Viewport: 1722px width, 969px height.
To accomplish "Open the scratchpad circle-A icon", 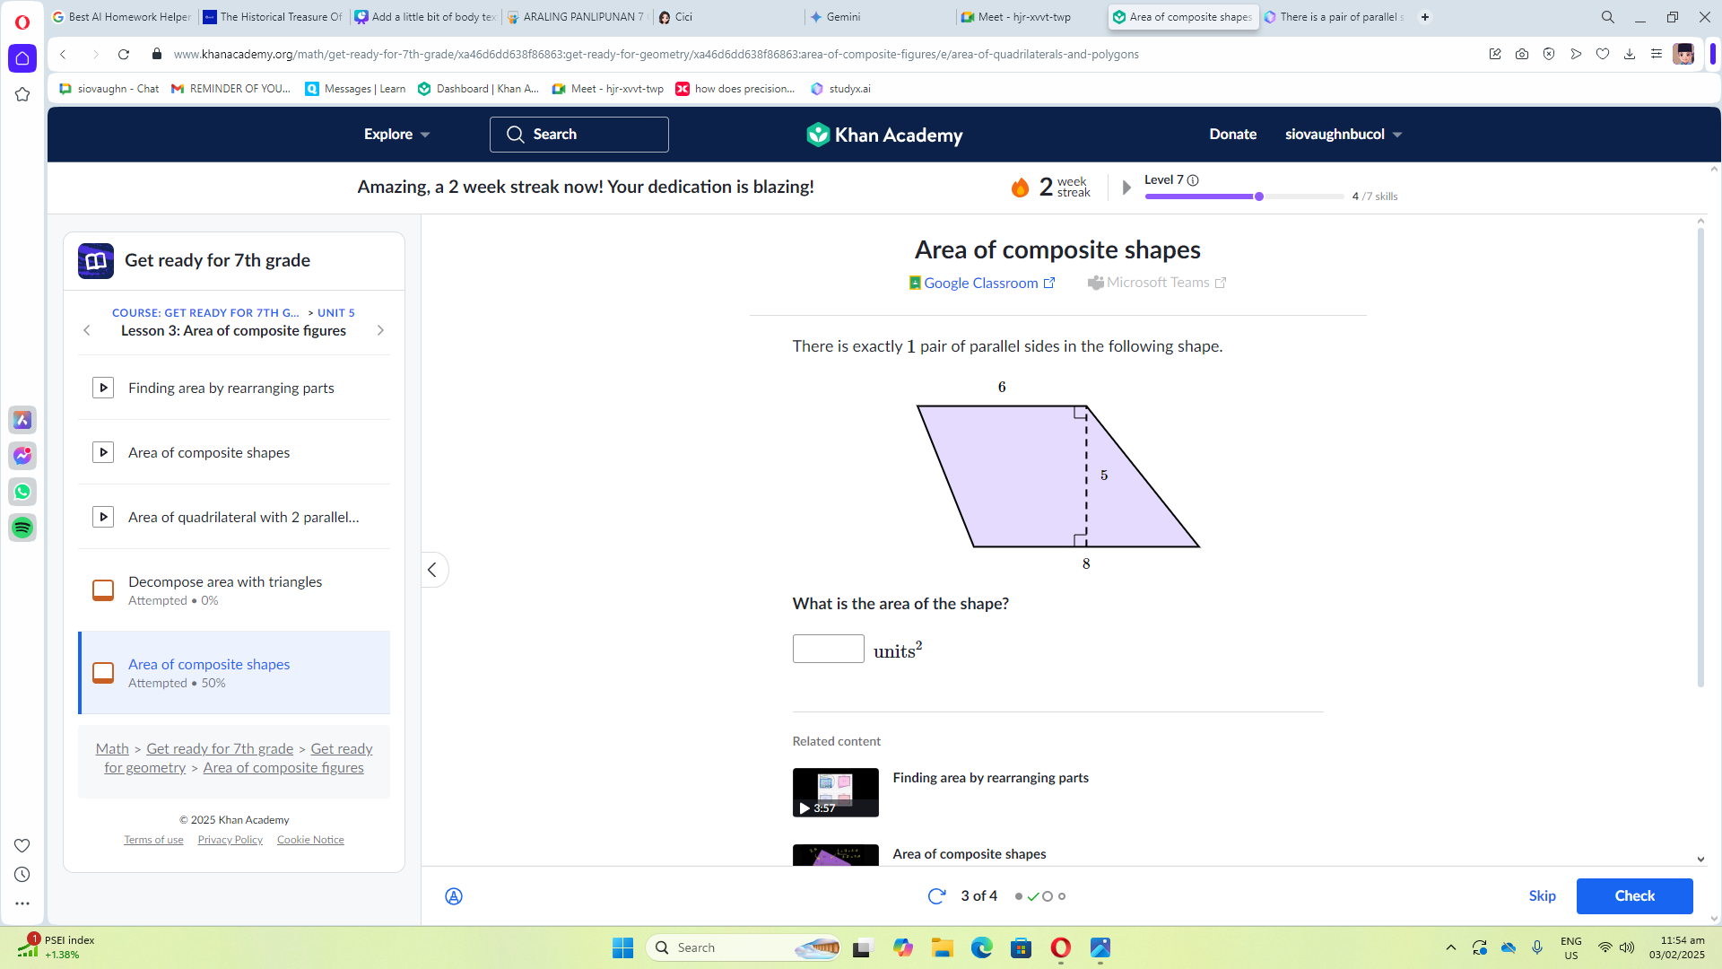I will click(x=454, y=896).
